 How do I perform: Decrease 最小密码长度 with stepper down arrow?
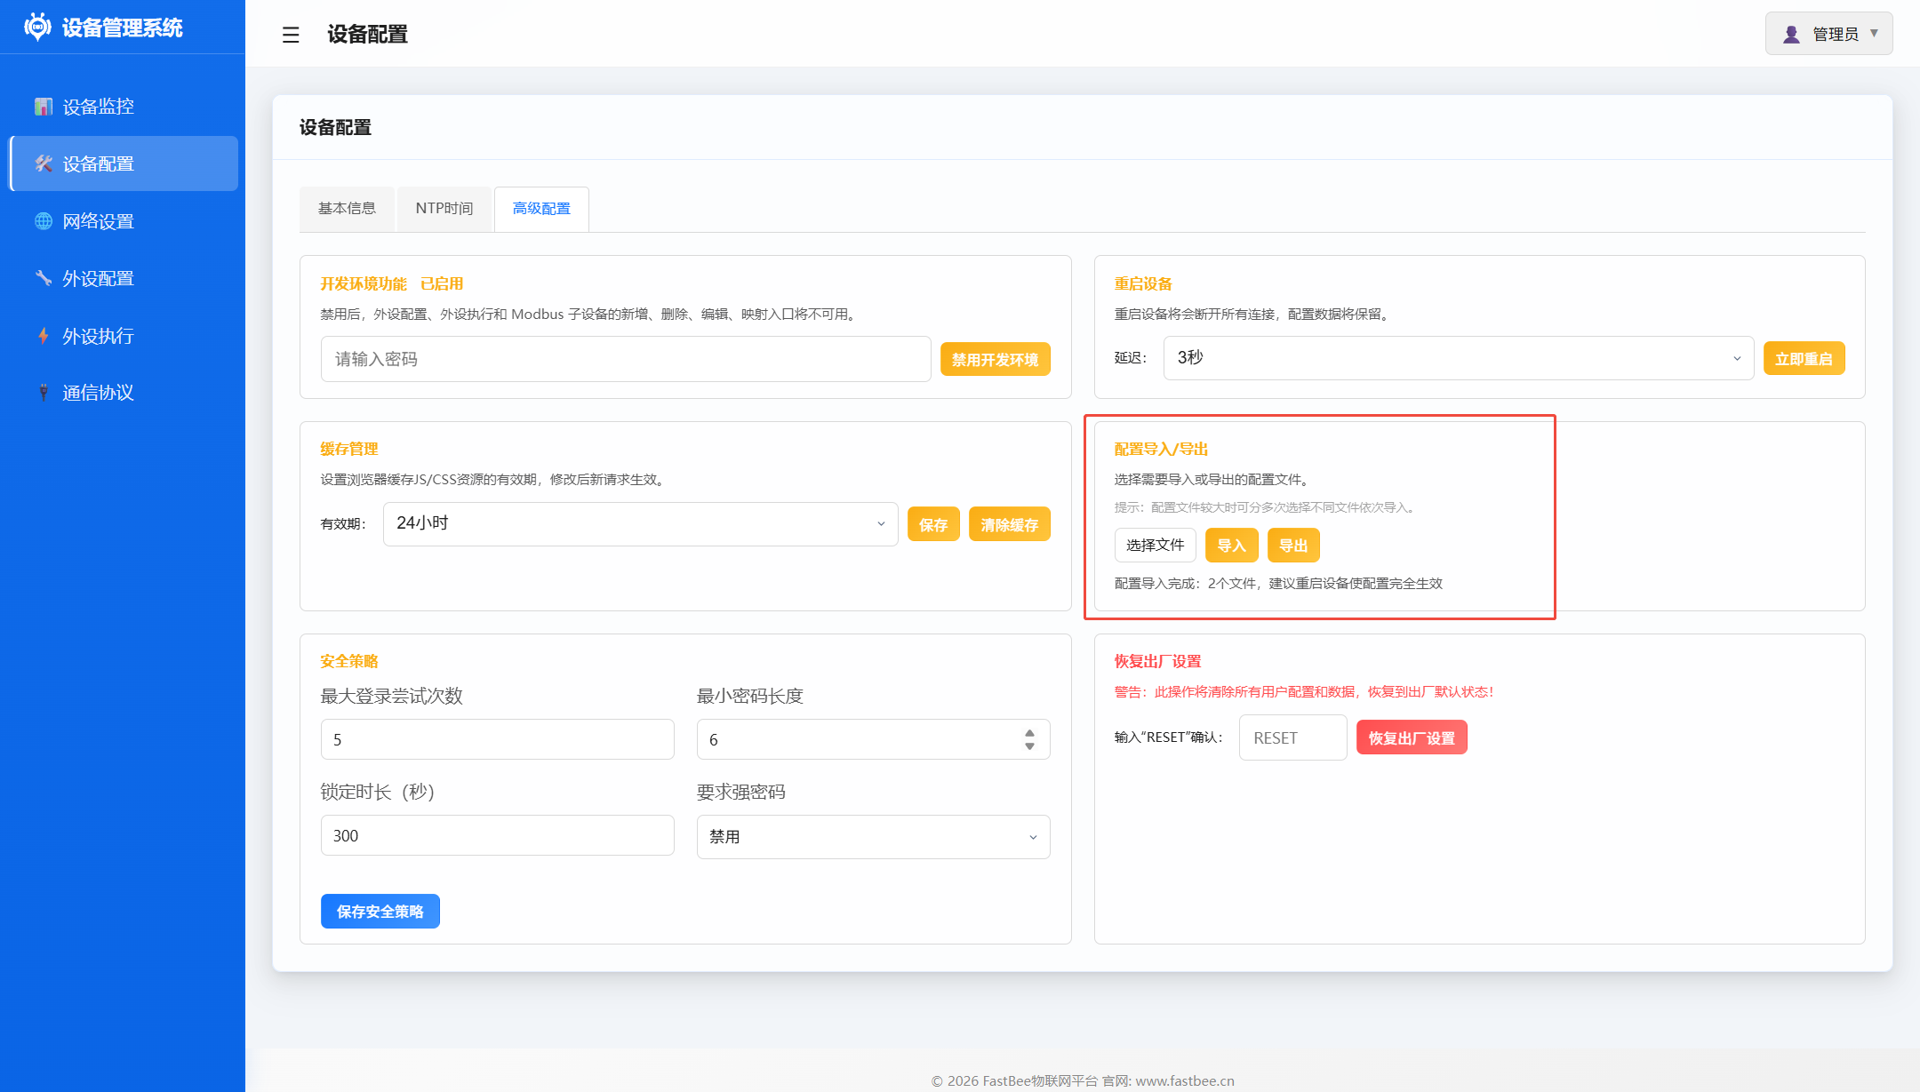point(1029,746)
